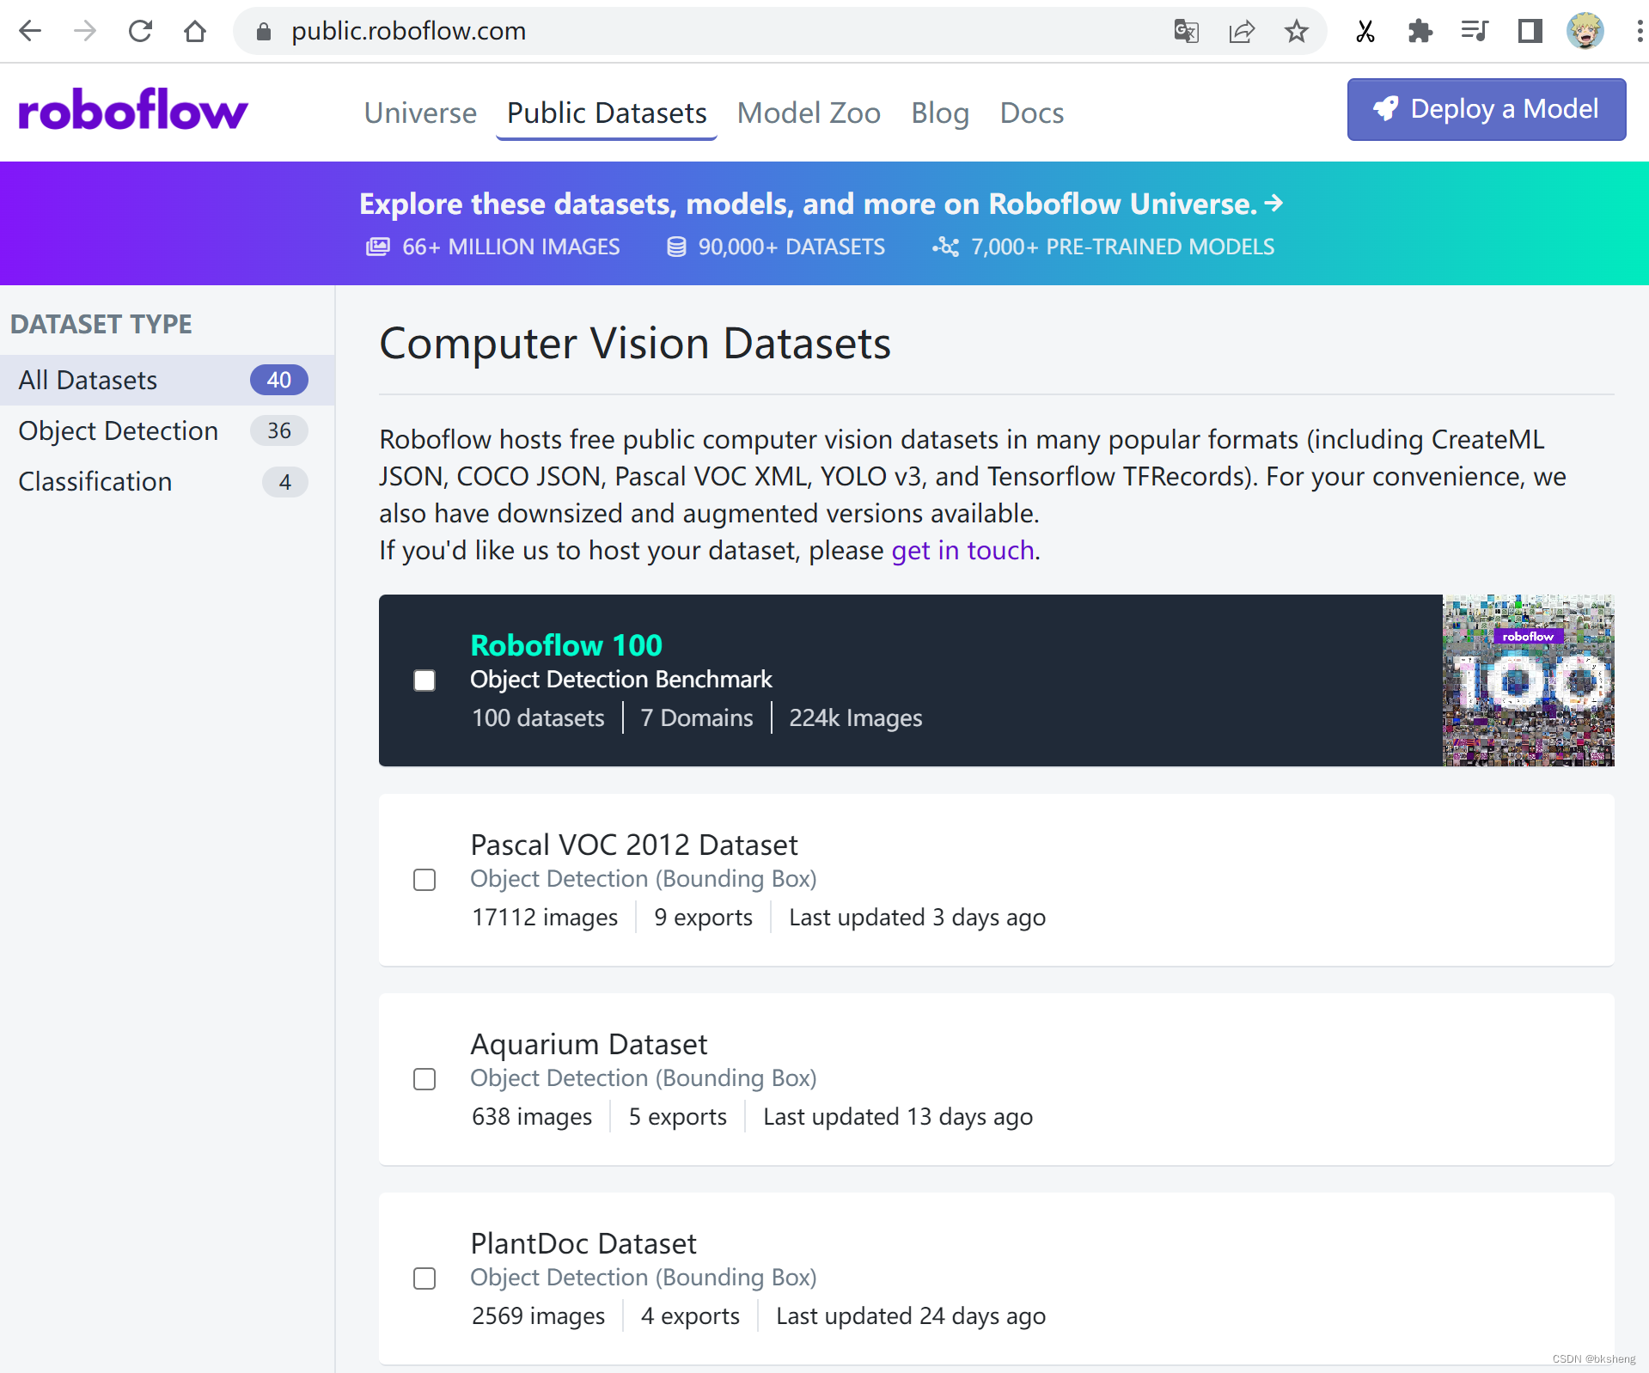The height and width of the screenshot is (1373, 1649).
Task: Click the Deploy a Model button
Action: click(x=1487, y=109)
